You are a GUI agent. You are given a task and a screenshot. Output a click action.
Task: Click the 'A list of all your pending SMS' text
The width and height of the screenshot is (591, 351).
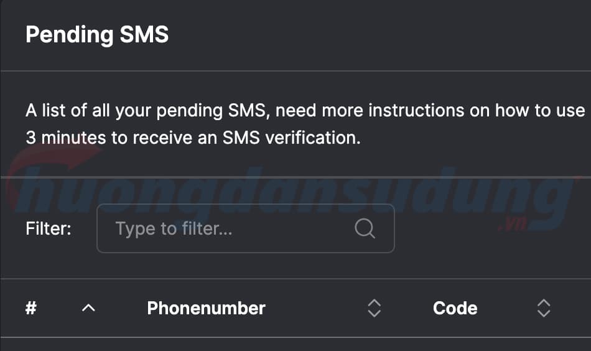coord(148,111)
